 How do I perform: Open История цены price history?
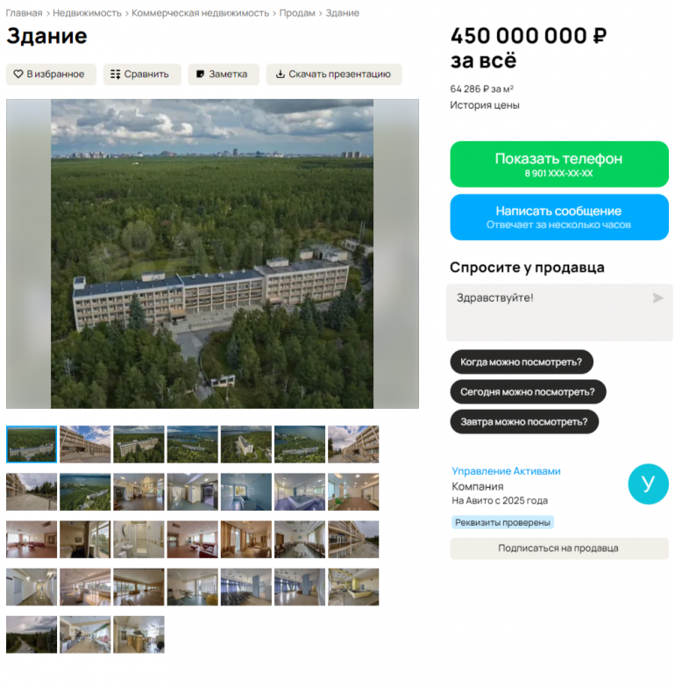point(484,105)
